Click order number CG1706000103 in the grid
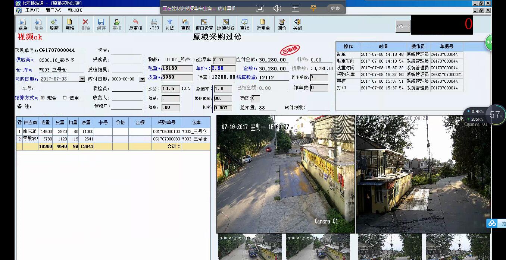 click(x=166, y=131)
